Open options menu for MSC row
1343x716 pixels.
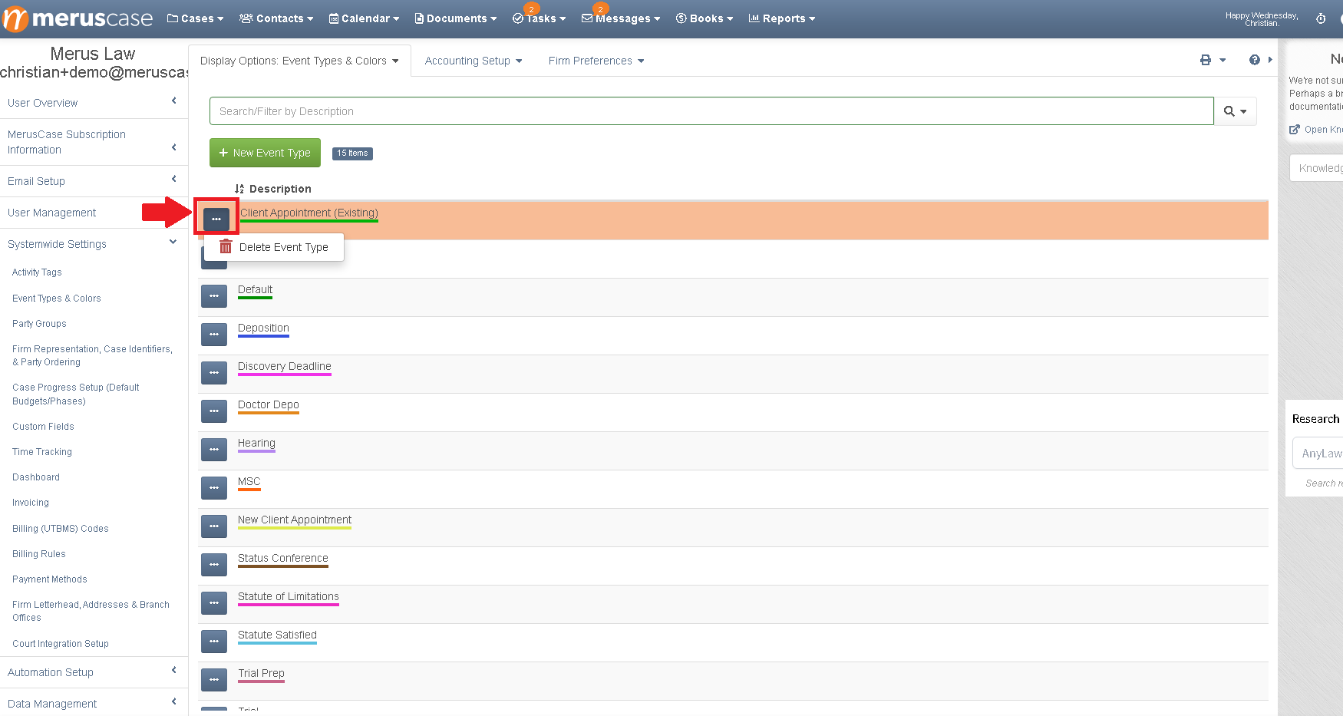(x=214, y=488)
